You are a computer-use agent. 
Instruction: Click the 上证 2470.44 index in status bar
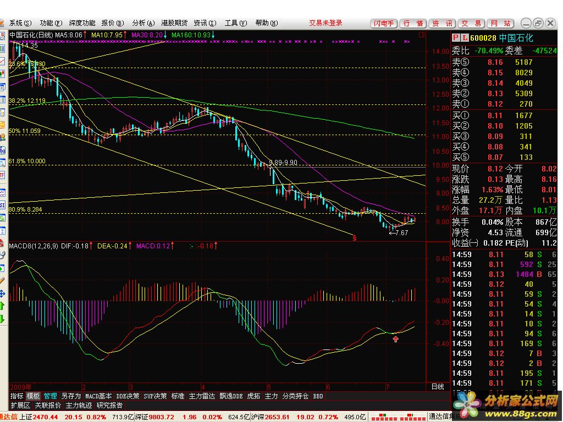[38, 417]
